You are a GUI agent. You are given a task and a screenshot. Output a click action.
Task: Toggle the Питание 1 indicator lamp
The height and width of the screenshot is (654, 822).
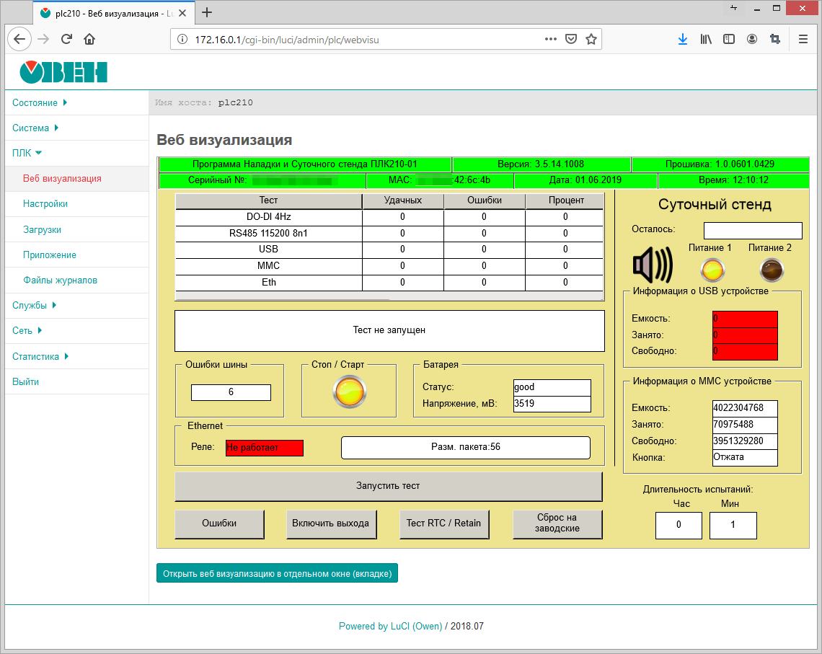click(712, 270)
